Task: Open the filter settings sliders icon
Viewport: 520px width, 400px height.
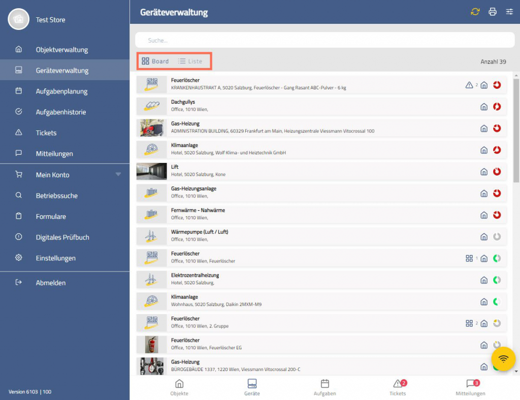Action: (x=509, y=12)
